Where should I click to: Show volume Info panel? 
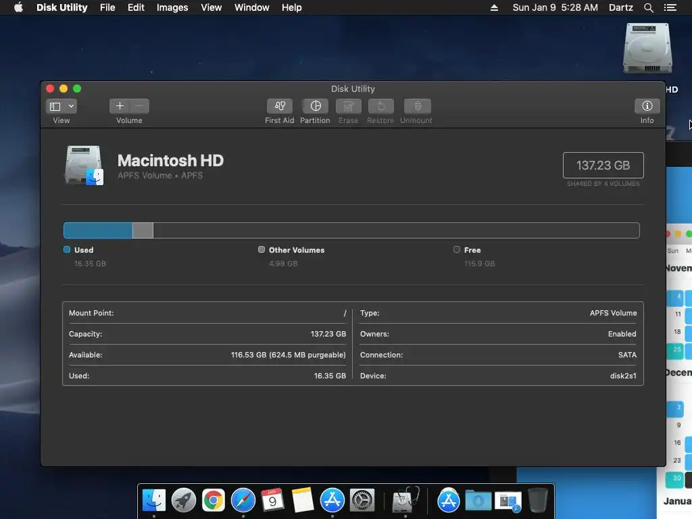[x=647, y=106]
